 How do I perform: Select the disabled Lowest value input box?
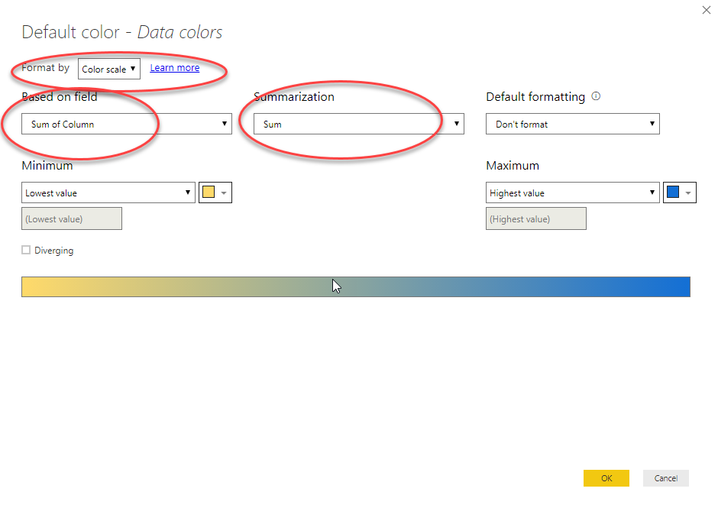click(x=72, y=218)
